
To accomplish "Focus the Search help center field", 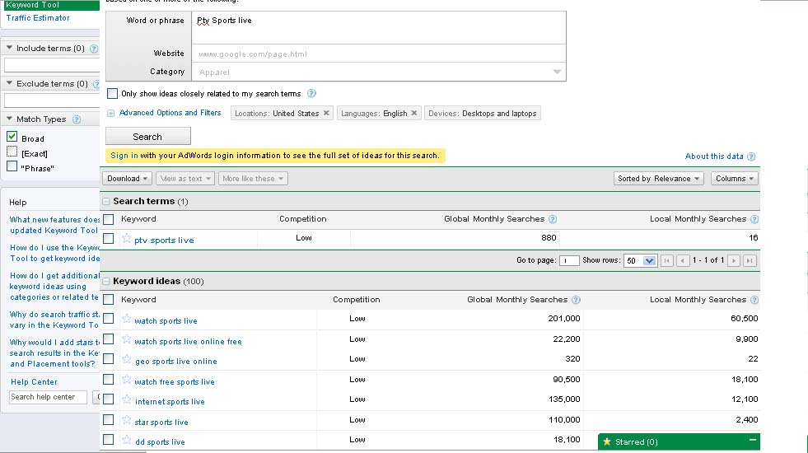I will coord(48,397).
